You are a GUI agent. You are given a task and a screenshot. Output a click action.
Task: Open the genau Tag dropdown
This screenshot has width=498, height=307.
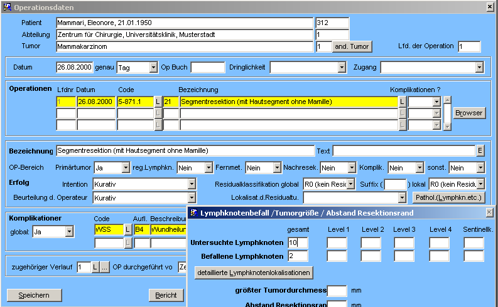pyautogui.click(x=153, y=67)
